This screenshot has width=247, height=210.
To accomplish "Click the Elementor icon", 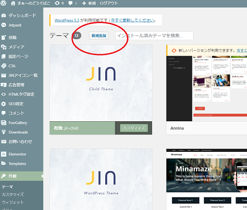I will 3,154.
